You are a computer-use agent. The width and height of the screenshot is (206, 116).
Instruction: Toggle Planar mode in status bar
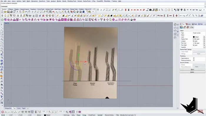[79, 115]
